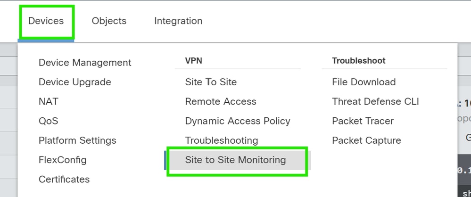Choose NAT in the Devices menu

coord(49,101)
